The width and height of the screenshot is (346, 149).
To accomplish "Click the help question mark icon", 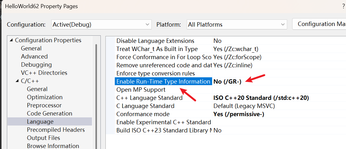I will pos(343,6).
